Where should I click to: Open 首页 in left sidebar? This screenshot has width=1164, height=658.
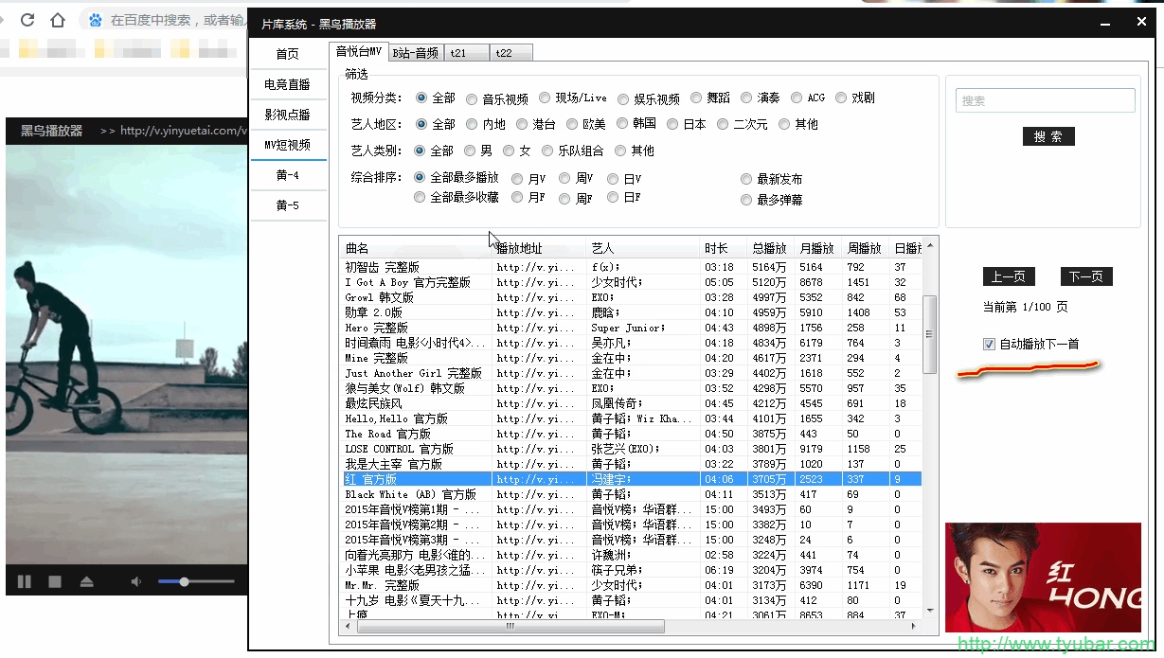287,54
